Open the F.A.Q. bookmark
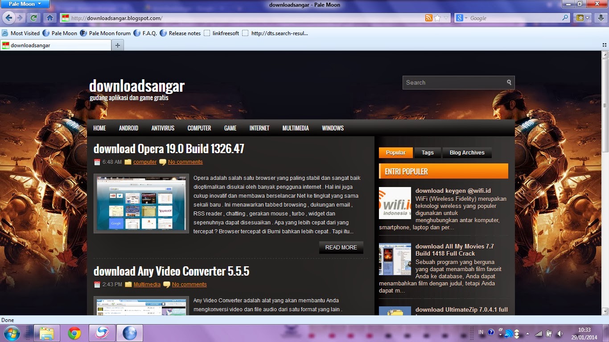 145,33
